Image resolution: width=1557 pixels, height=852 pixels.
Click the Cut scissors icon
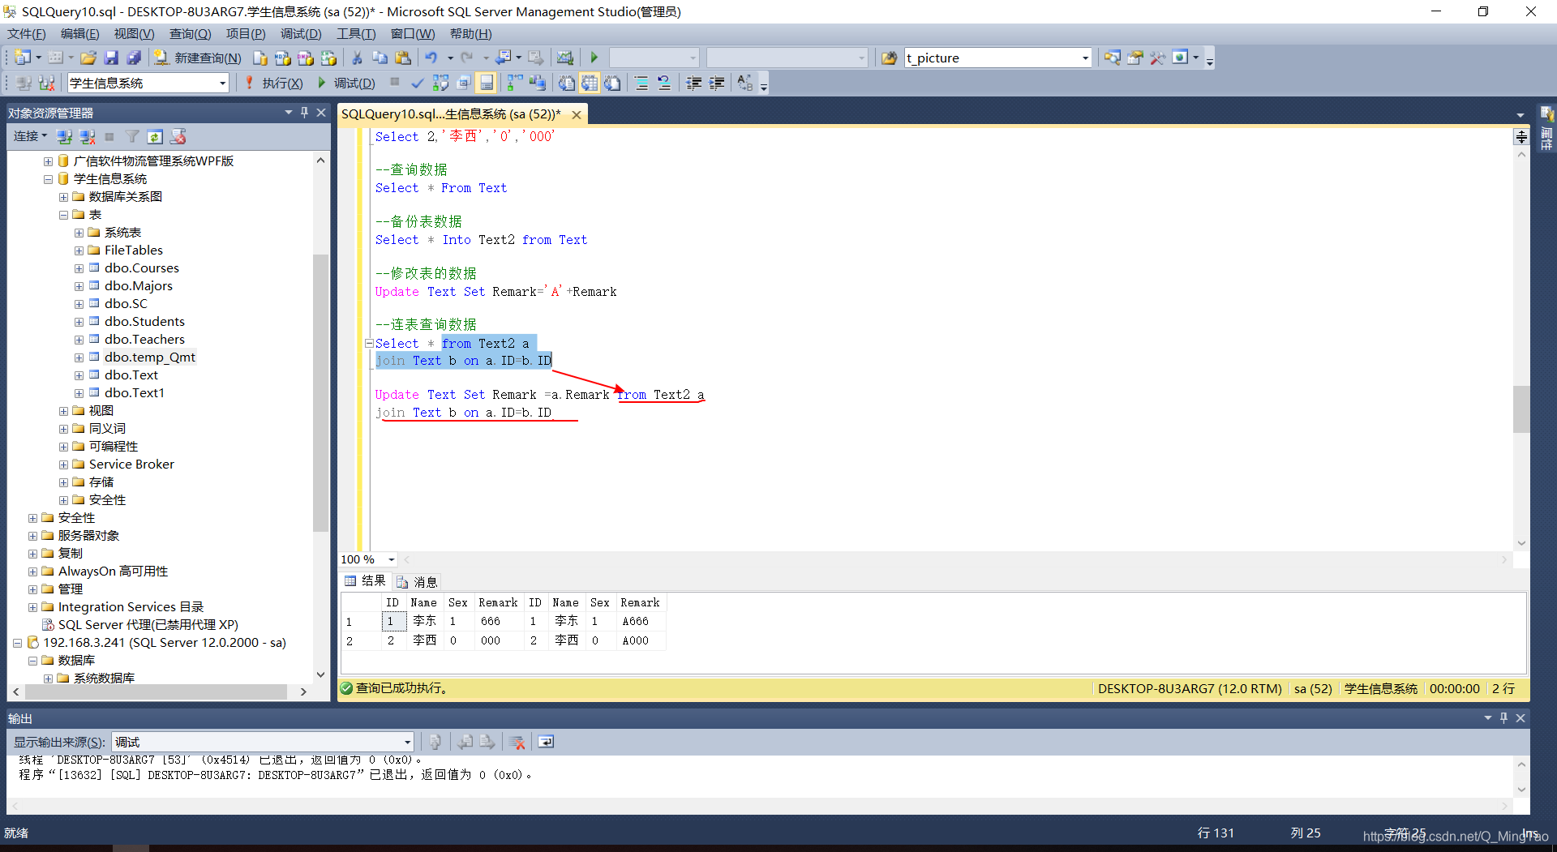[357, 58]
